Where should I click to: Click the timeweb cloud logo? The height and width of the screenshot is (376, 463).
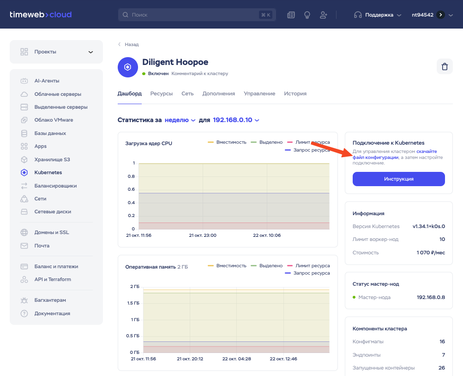(41, 15)
